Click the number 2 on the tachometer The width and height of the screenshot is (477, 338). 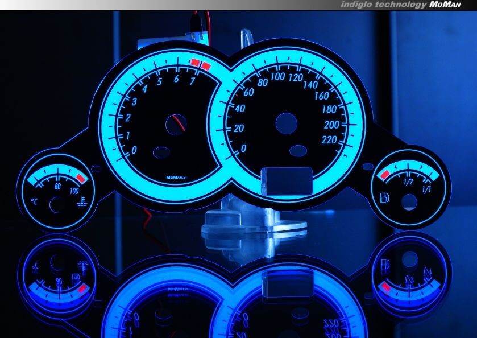[128, 118]
